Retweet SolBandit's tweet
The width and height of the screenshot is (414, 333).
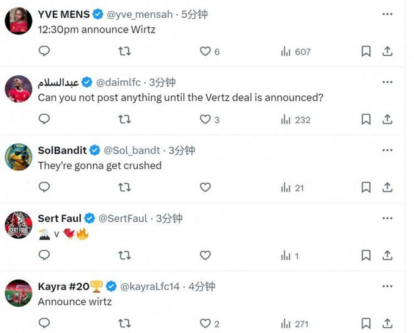pyautogui.click(x=125, y=187)
